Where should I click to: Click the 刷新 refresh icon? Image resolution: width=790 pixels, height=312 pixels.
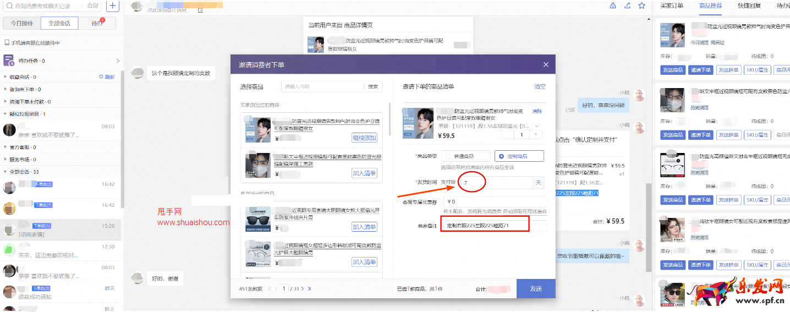(x=101, y=77)
